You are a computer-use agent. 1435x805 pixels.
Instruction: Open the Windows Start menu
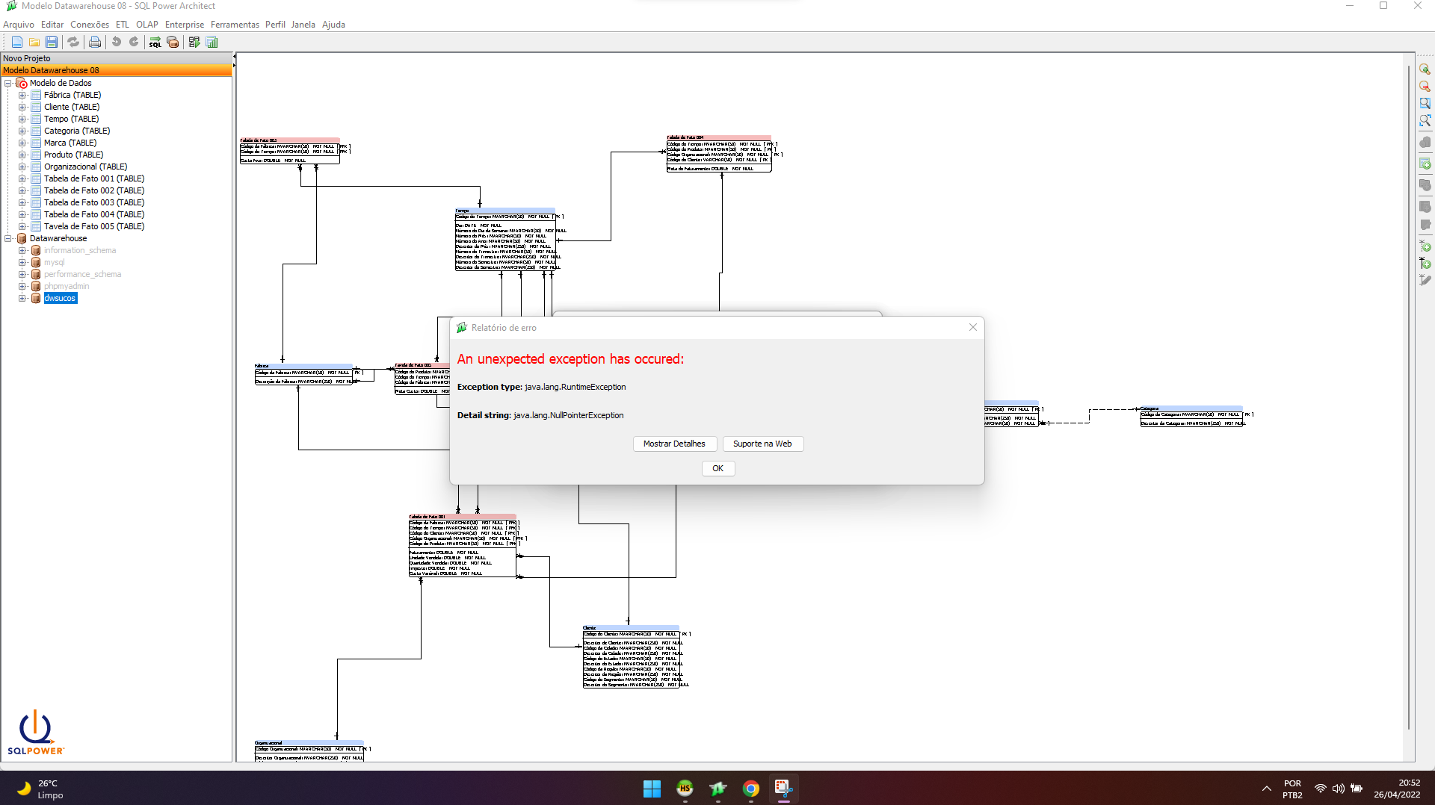point(652,789)
